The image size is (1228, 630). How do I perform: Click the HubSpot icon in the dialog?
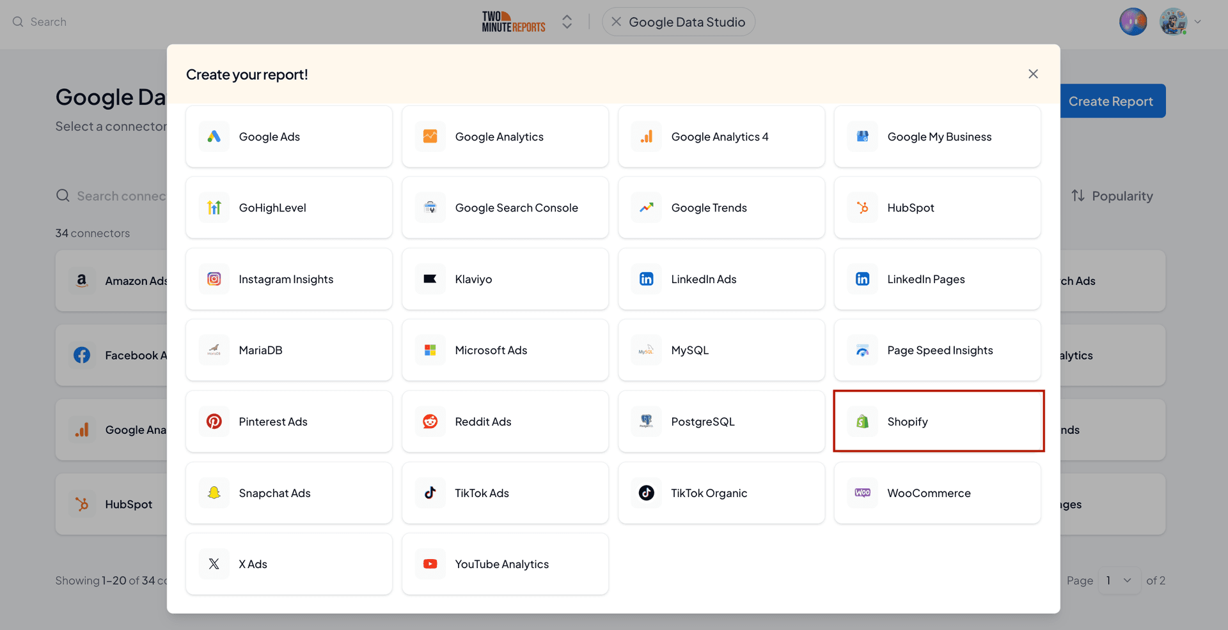click(863, 208)
